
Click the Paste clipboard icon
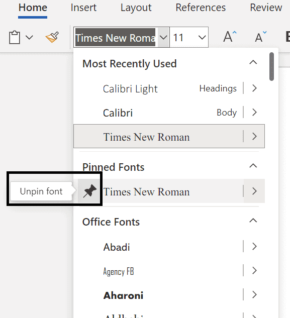(x=15, y=37)
